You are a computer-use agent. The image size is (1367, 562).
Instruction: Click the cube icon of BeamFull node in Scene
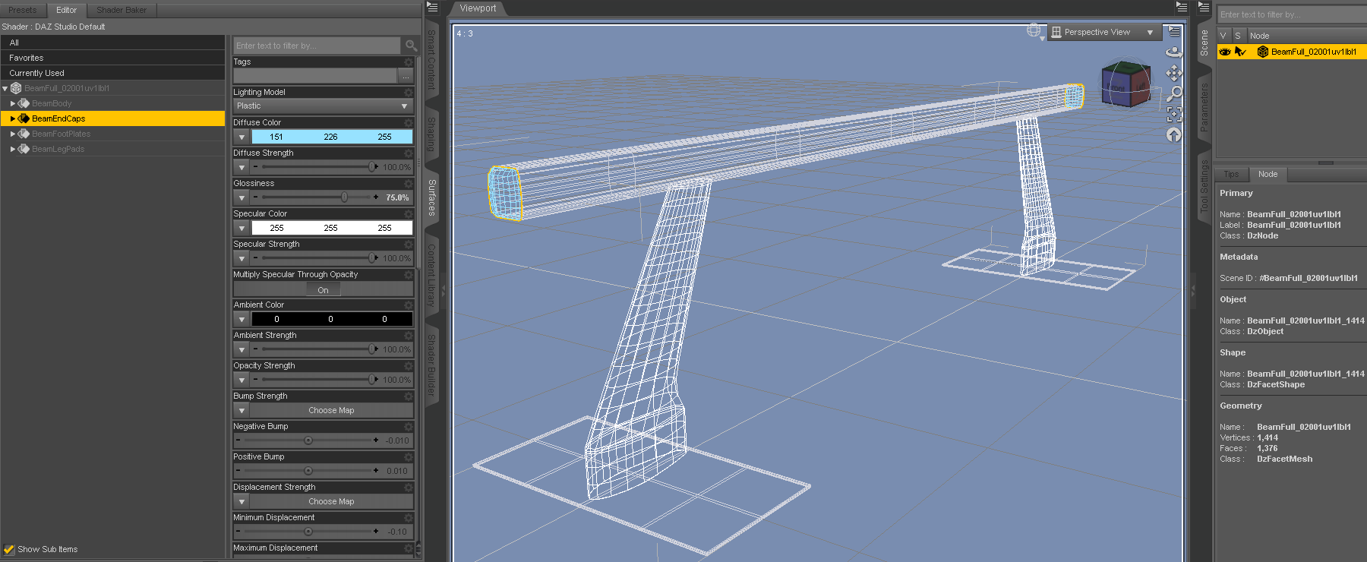1263,52
